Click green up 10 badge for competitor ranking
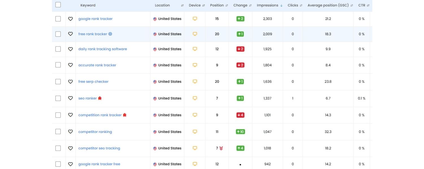The image size is (424, 169). coord(240,132)
